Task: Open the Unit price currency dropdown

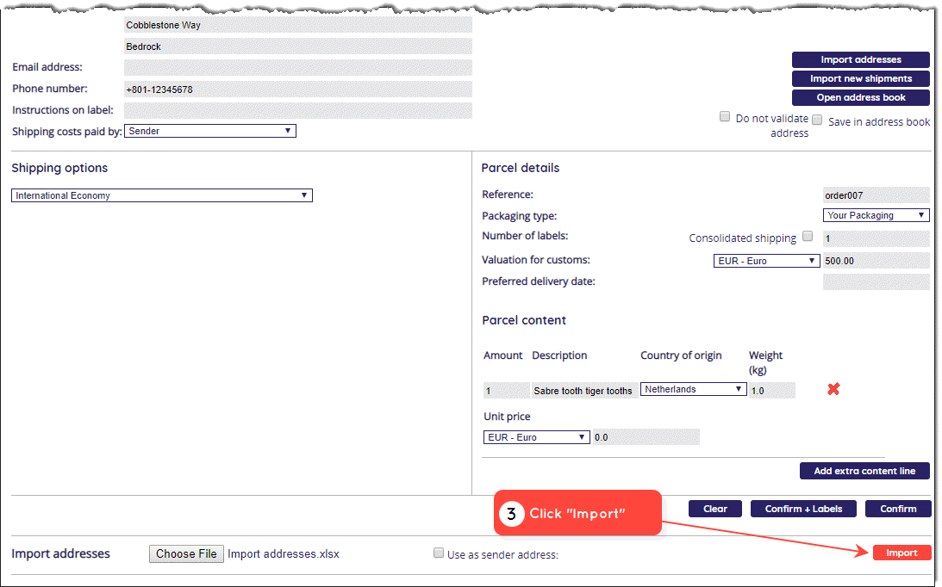Action: 536,437
